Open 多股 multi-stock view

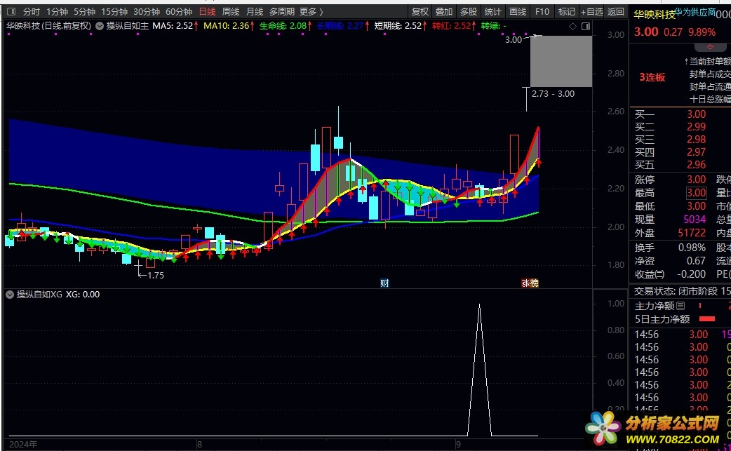(x=469, y=12)
